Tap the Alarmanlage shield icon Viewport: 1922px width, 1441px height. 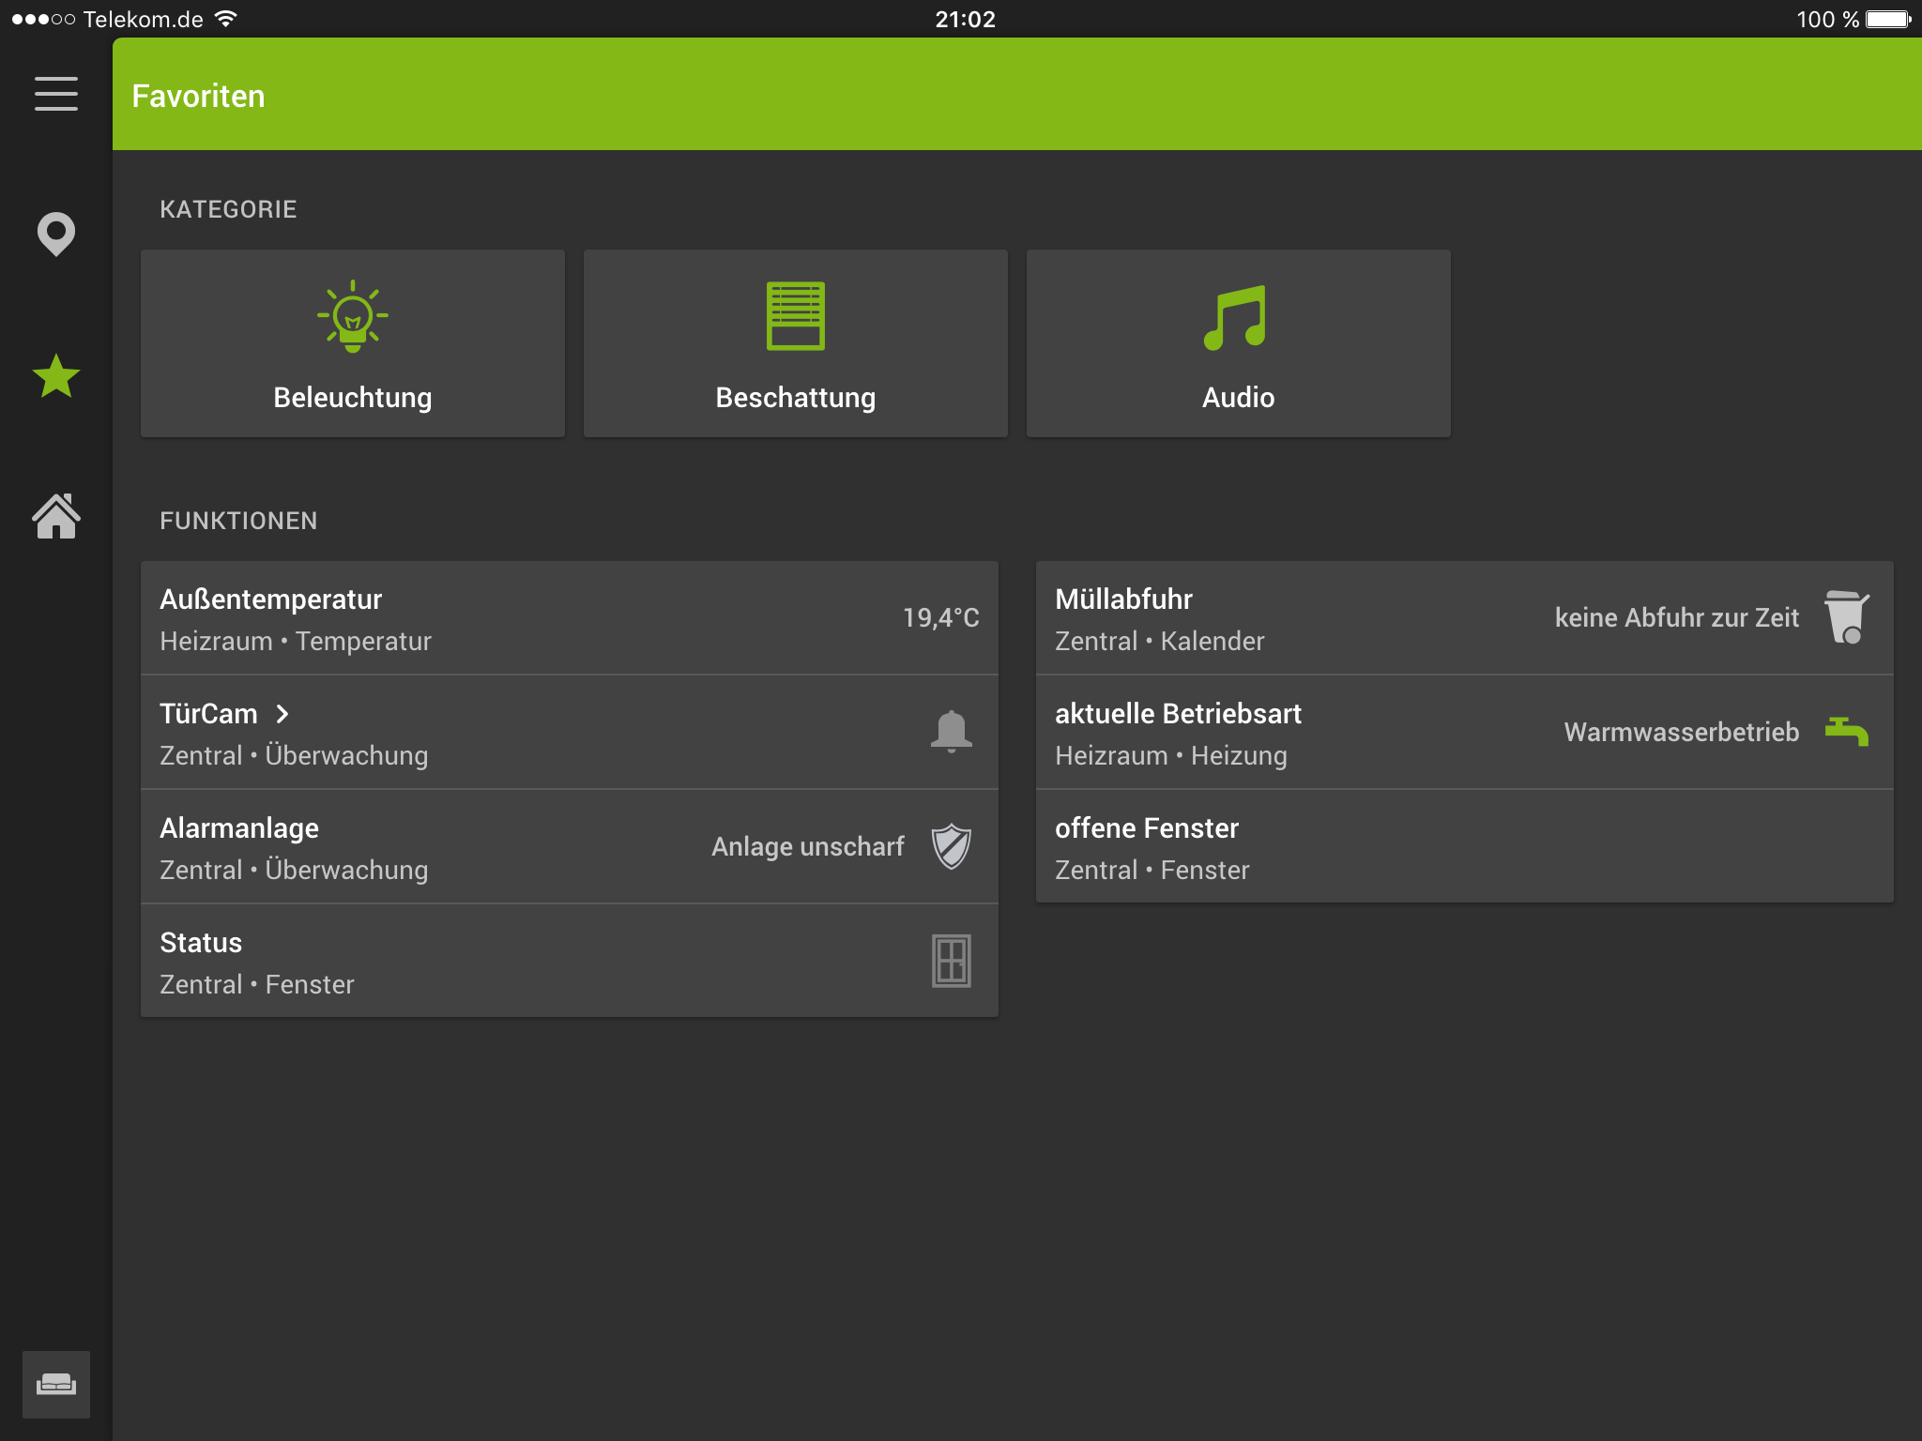[x=951, y=846]
